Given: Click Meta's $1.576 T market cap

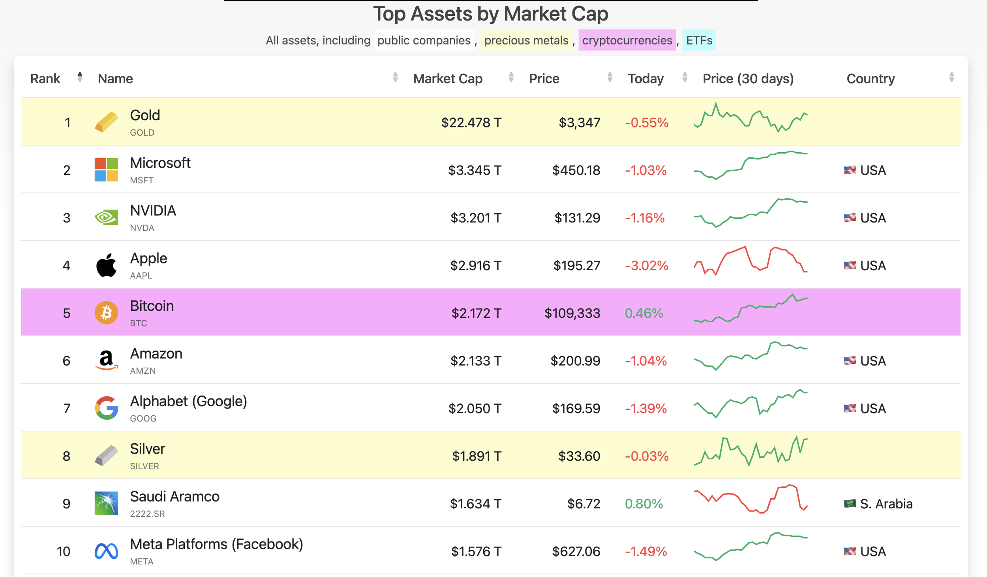Looking at the screenshot, I should (x=476, y=551).
